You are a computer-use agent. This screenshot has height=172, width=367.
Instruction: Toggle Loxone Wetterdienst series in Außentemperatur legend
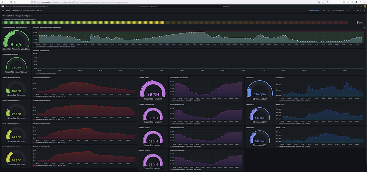point(40,96)
